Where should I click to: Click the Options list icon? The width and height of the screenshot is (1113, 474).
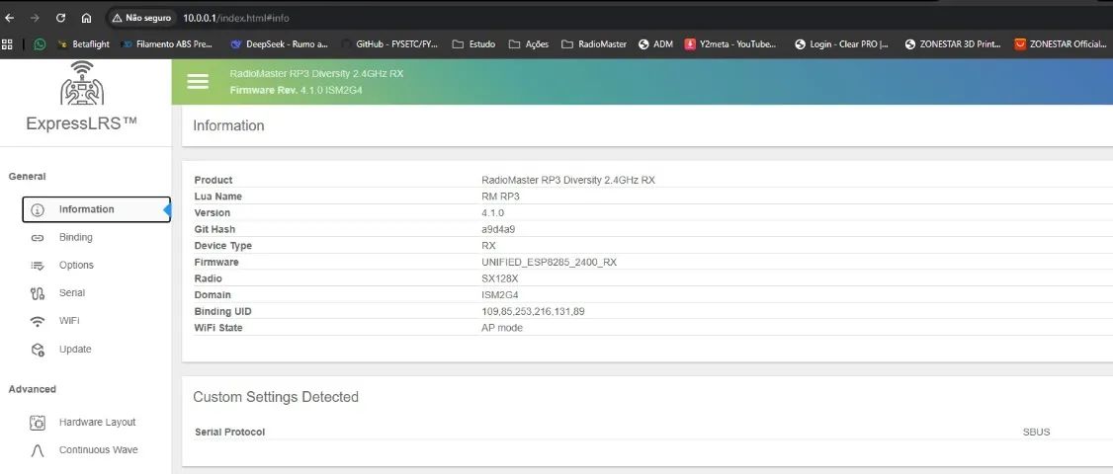point(38,266)
